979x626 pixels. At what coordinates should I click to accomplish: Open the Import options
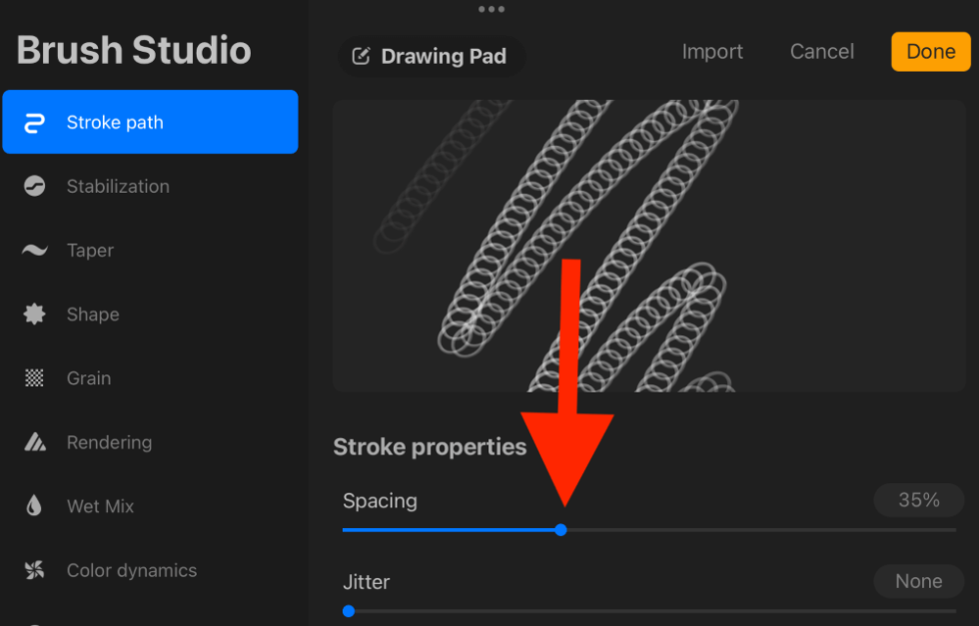pos(712,51)
